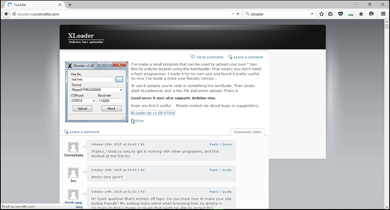
Task: Open comment permalink #2
Action: pos(142,170)
